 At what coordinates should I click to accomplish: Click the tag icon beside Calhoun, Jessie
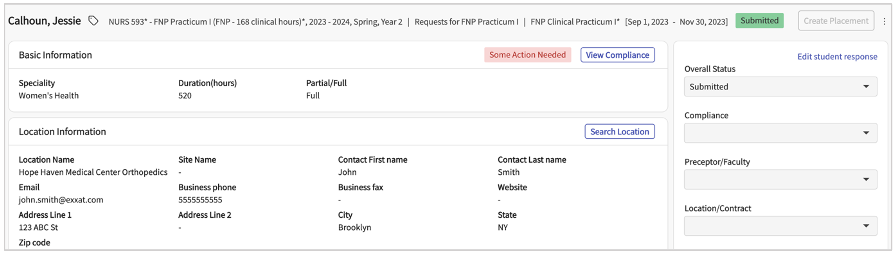pyautogui.click(x=93, y=21)
